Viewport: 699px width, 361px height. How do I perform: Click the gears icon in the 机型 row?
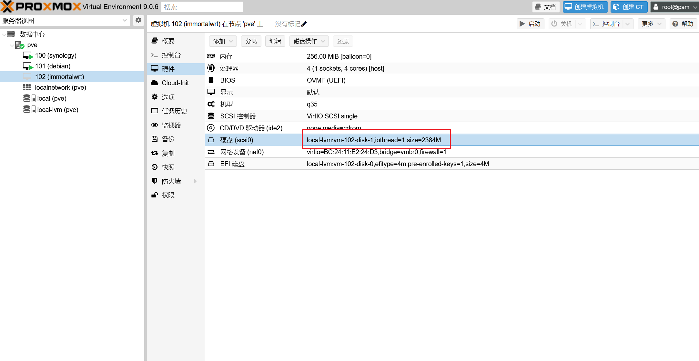tap(211, 104)
